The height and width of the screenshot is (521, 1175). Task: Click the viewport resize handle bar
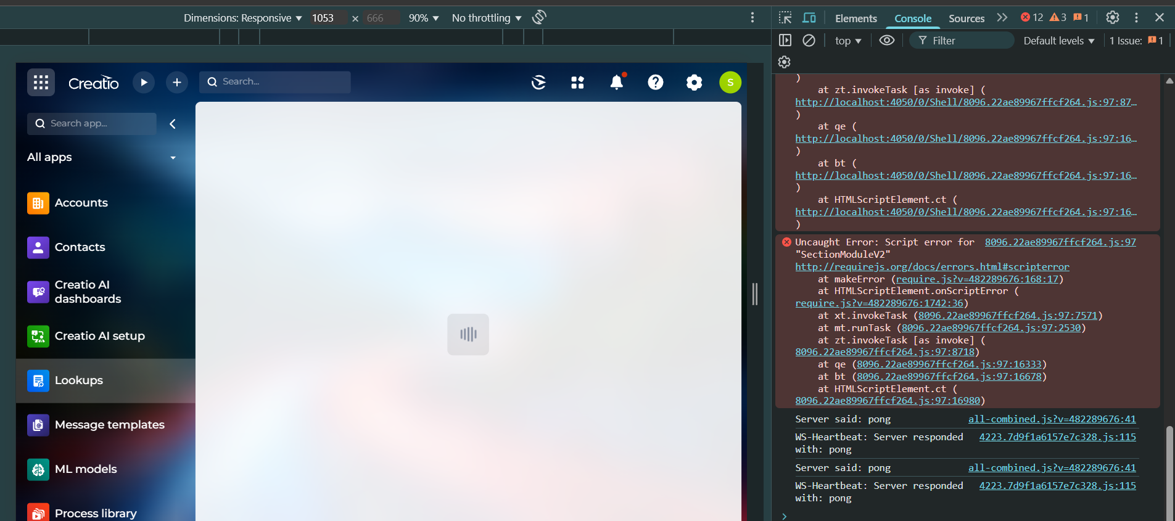click(x=755, y=294)
